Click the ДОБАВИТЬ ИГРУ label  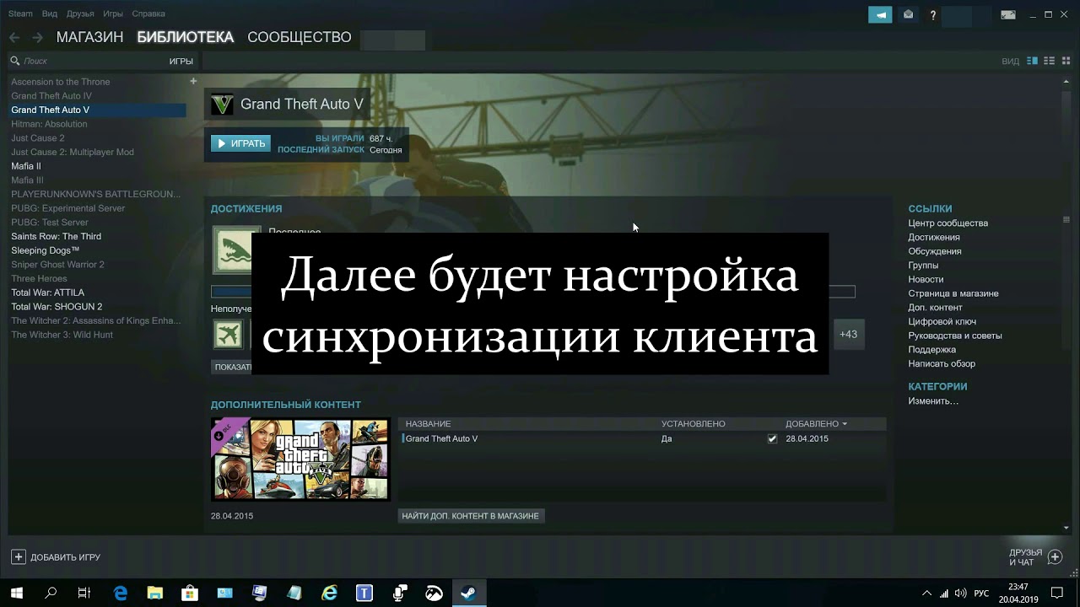[65, 557]
